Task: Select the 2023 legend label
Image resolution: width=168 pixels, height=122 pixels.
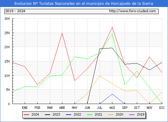Action: tap(56, 114)
